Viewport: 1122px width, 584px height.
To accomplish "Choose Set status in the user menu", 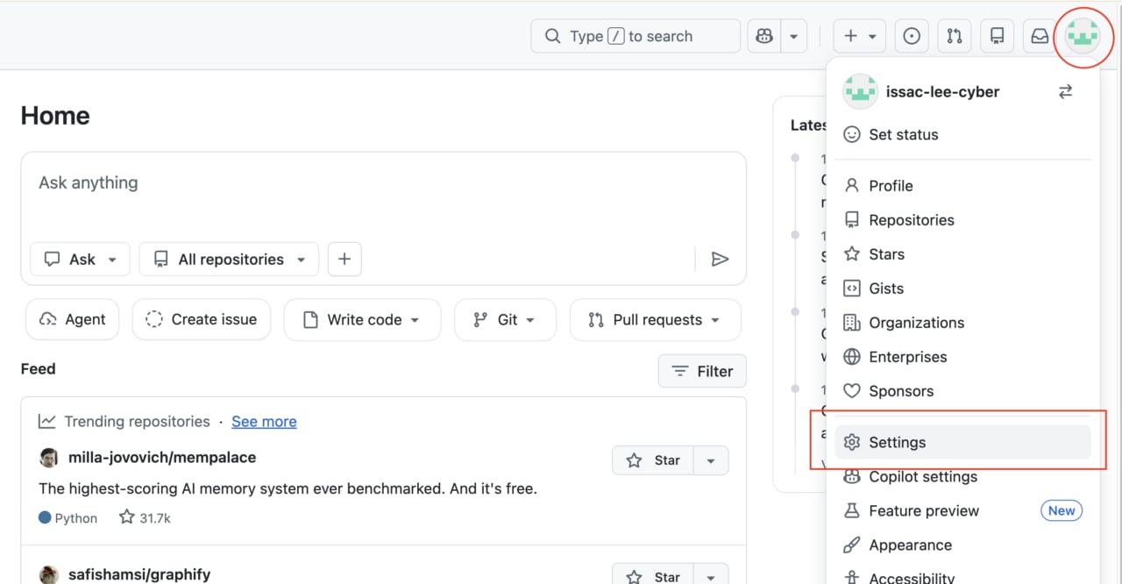I will point(962,134).
